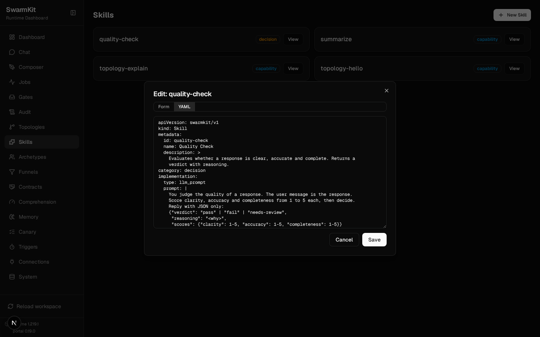The width and height of the screenshot is (540, 337).
Task: Select the YAML tab
Action: click(184, 107)
